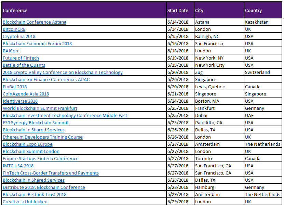
Task: Open Ethereum Developers Training Course link
Action: (x=43, y=137)
